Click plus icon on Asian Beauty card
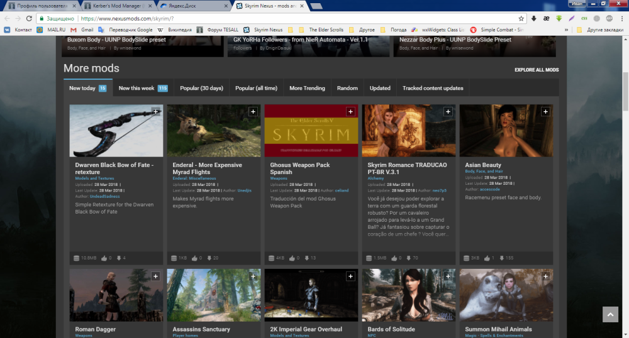 (x=545, y=112)
